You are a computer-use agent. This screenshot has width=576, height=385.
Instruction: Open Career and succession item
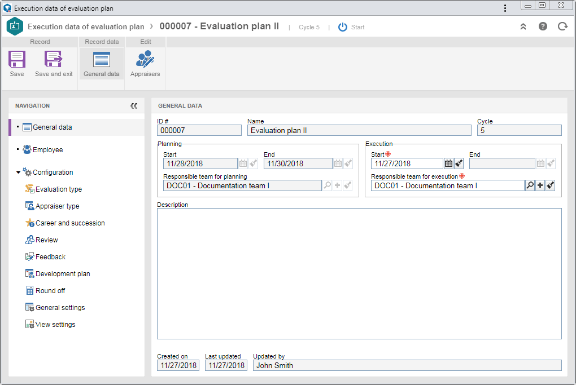(65, 223)
